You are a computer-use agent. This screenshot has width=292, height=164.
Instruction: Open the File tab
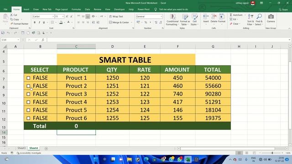pos(5,9)
